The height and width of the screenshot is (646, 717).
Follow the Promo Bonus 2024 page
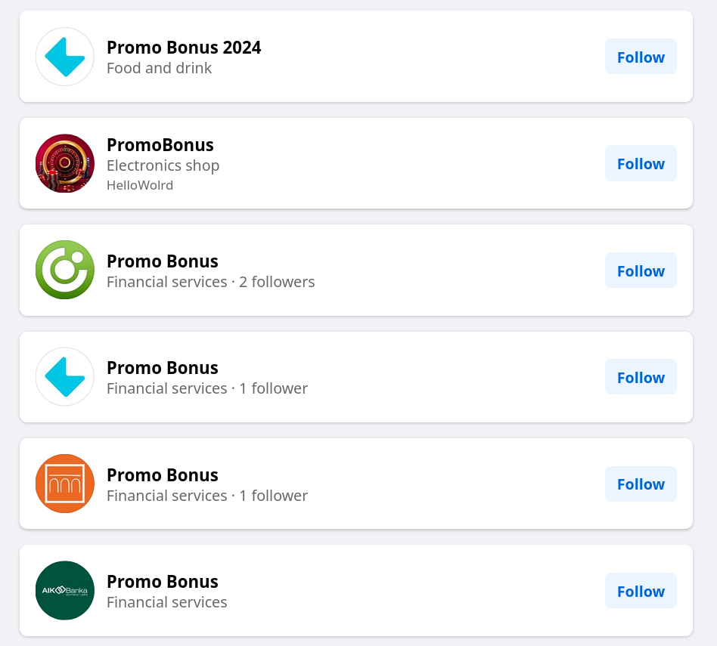[x=641, y=57]
